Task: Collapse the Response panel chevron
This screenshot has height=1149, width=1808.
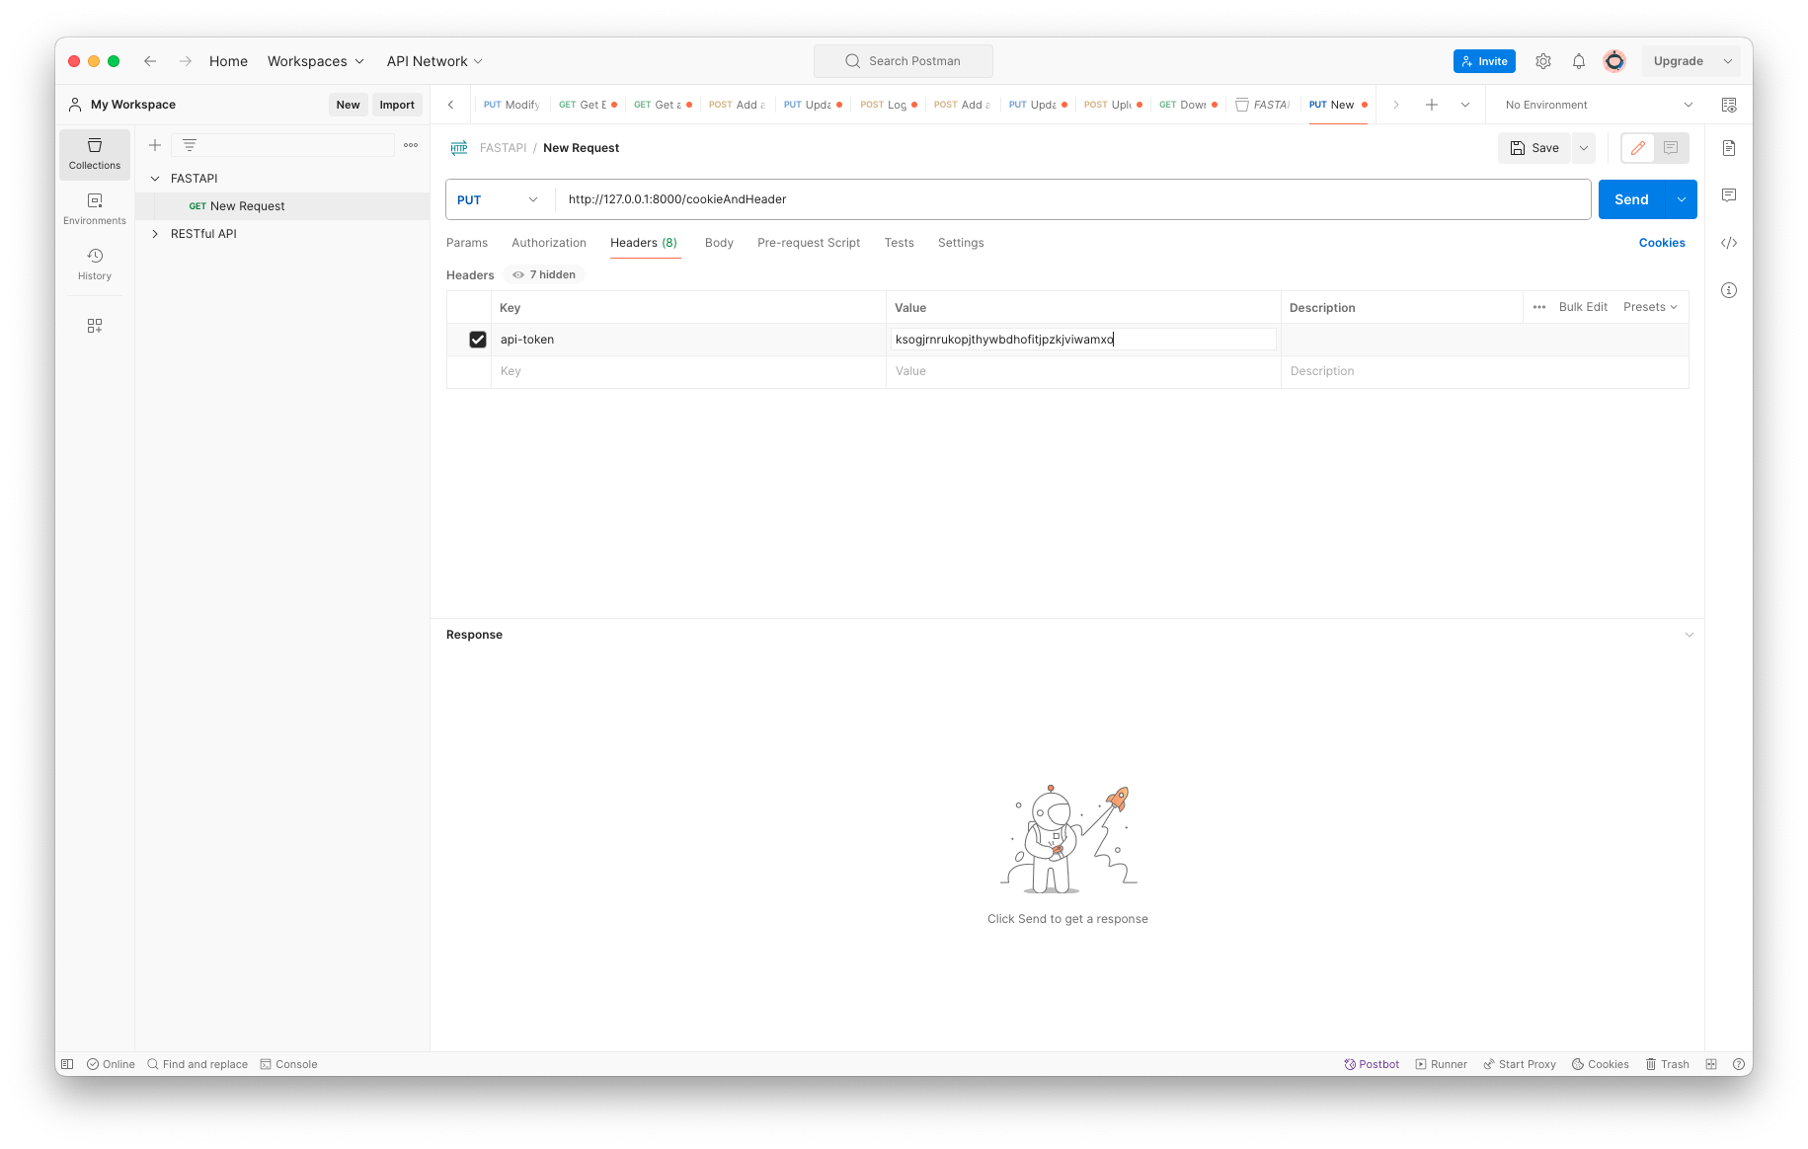Action: 1690,635
